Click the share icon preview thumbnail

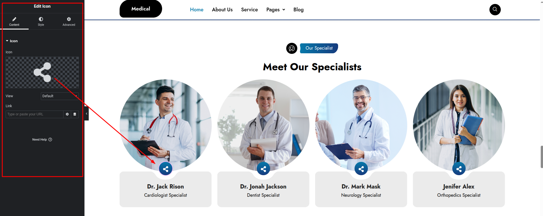click(x=42, y=72)
